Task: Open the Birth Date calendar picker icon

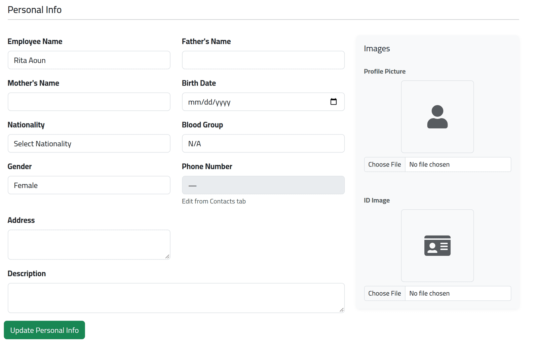Action: (x=333, y=102)
